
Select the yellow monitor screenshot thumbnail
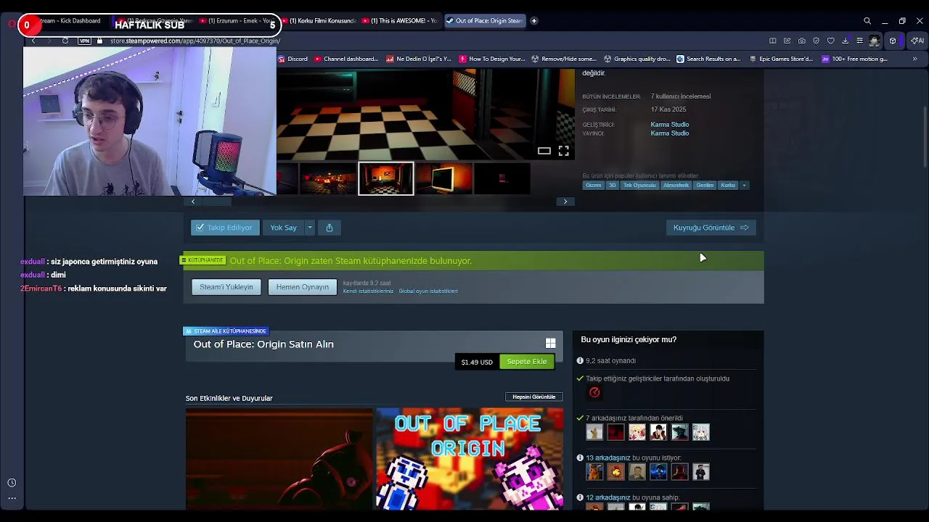pyautogui.click(x=444, y=178)
